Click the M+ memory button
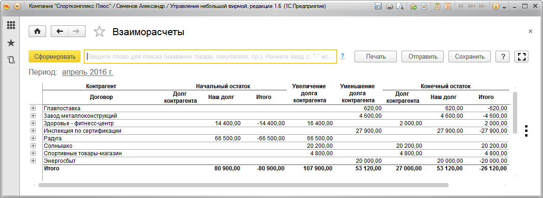 pyautogui.click(x=472, y=6)
